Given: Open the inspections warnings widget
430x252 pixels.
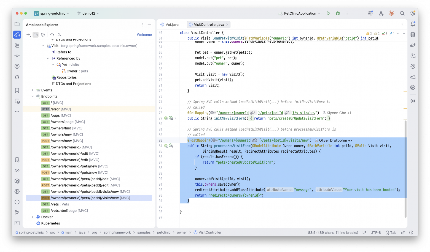Looking at the screenshot, I should [380, 33].
